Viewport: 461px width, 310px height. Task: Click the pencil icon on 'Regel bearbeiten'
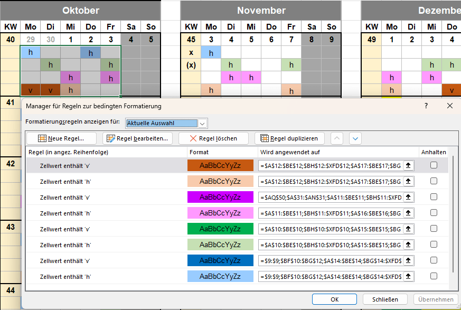coord(111,138)
